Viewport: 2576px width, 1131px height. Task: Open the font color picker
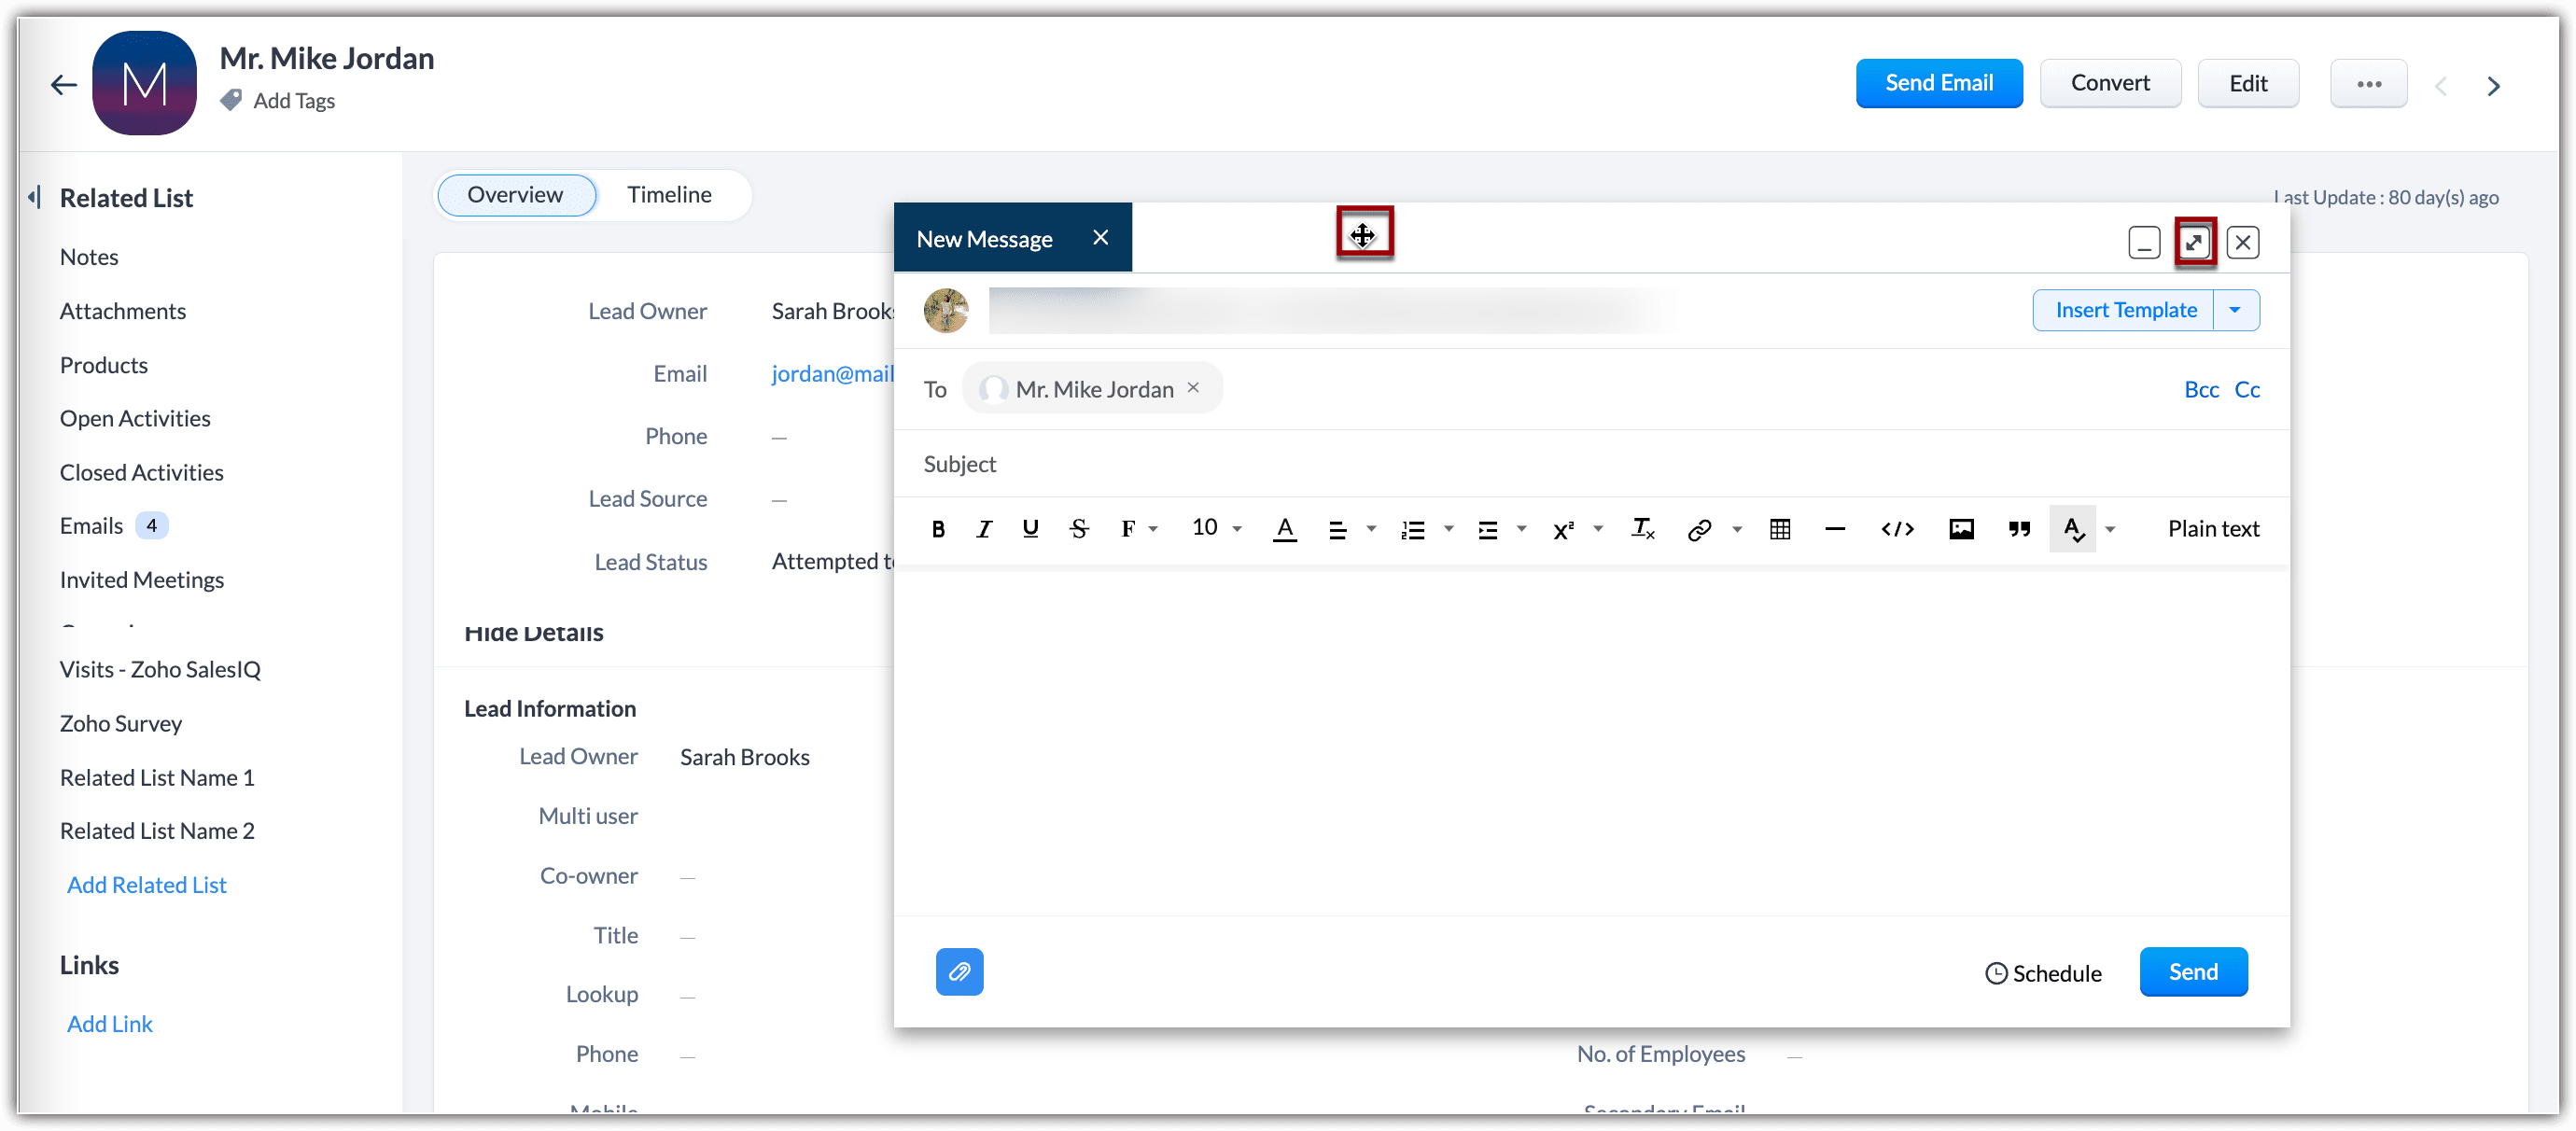[1284, 529]
